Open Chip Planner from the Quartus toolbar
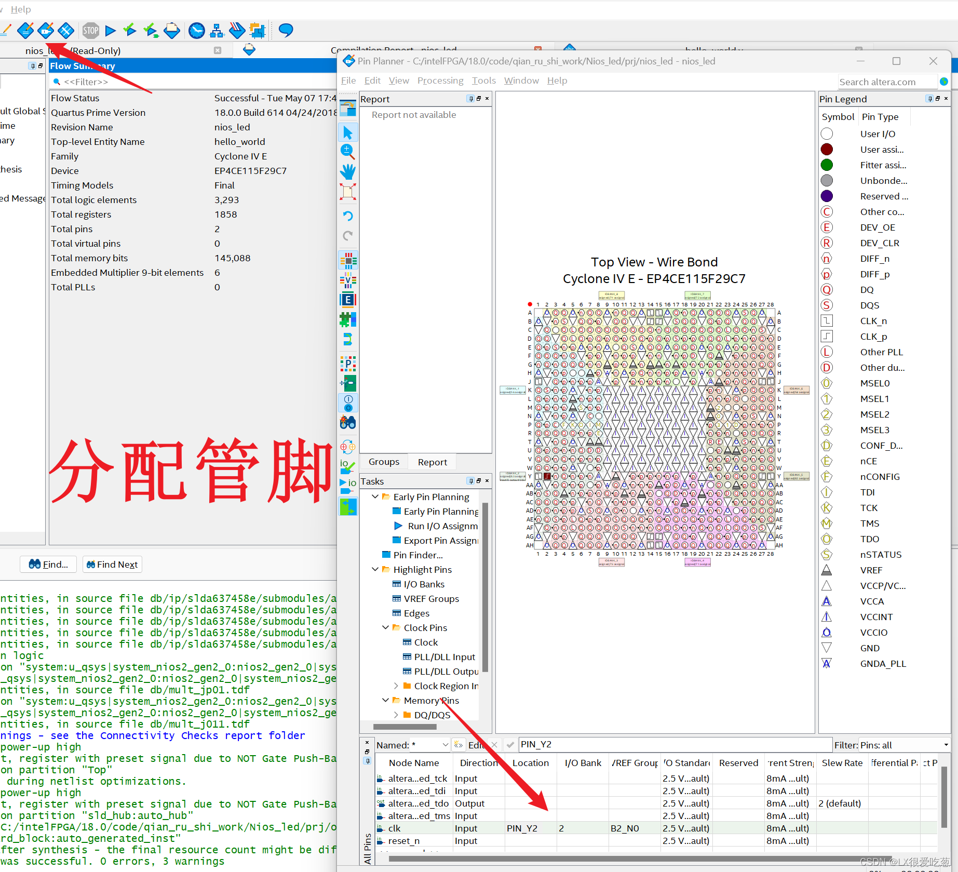The image size is (958, 872). tap(66, 31)
